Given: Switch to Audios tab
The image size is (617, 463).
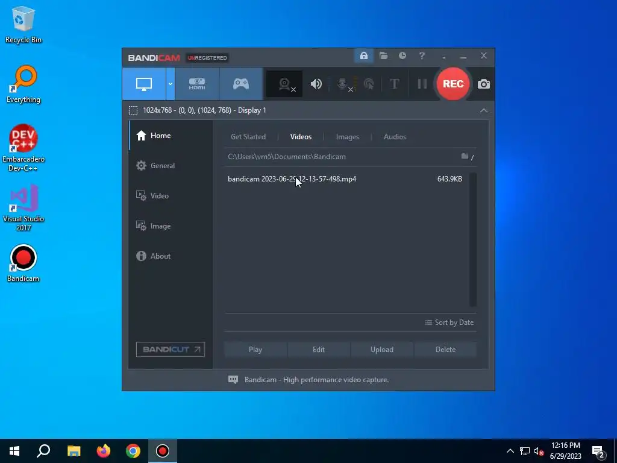Looking at the screenshot, I should coord(395,137).
